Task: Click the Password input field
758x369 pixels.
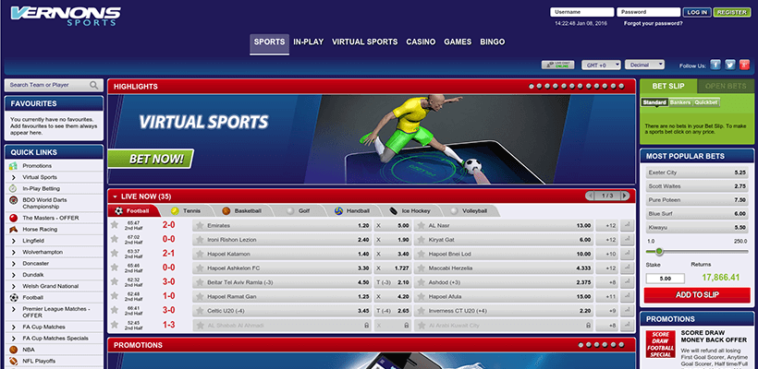Action: 648,12
